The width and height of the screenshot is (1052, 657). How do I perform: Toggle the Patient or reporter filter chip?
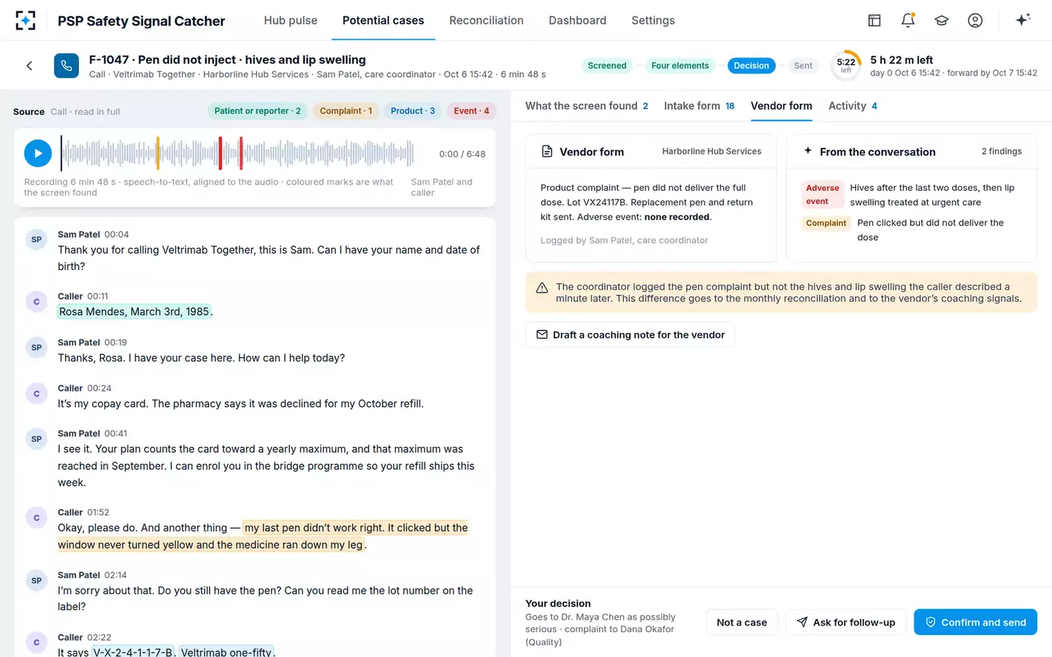coord(257,111)
